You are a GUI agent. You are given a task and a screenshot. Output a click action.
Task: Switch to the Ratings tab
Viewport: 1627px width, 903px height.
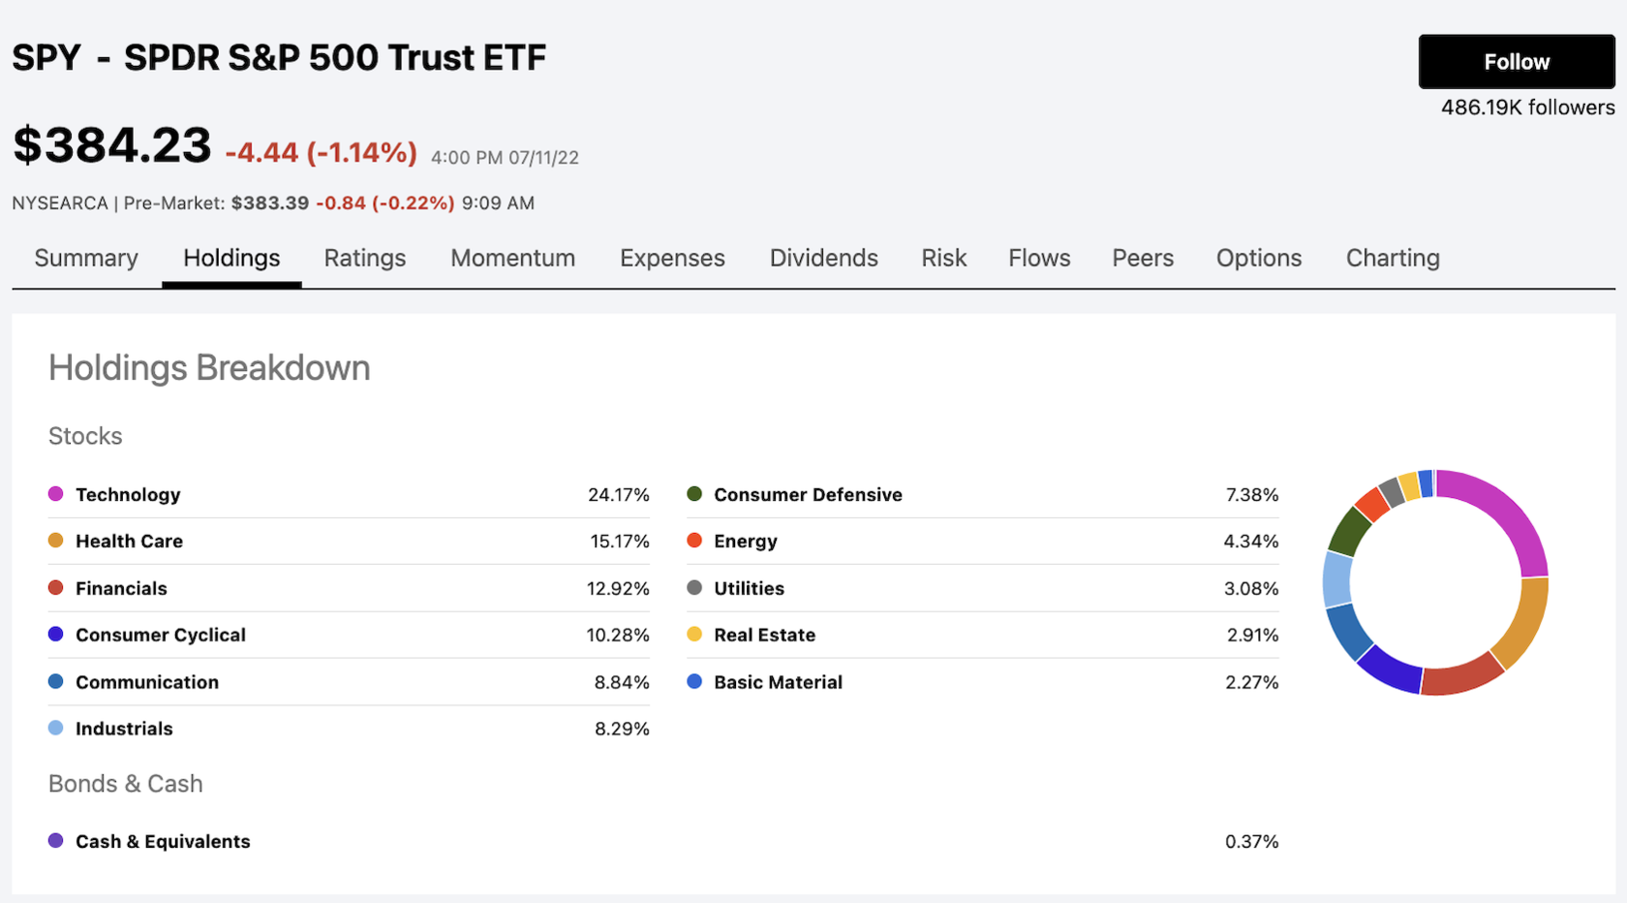click(x=365, y=258)
